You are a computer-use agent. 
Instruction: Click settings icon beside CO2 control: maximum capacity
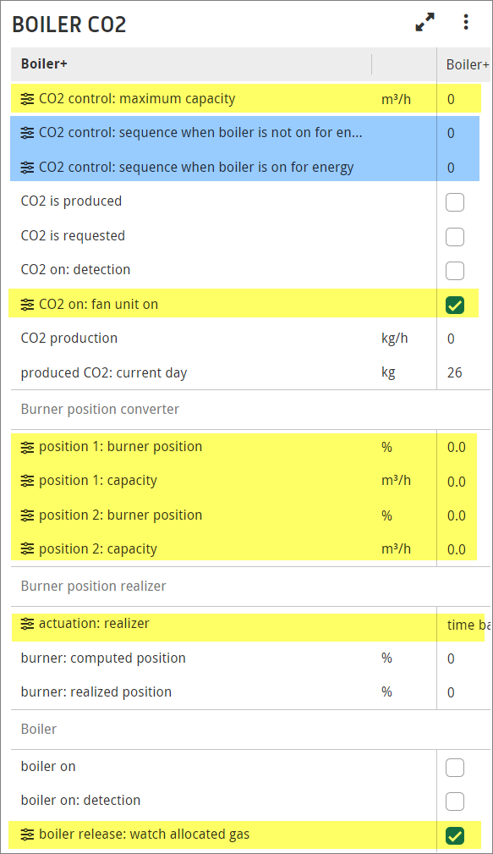tap(27, 99)
